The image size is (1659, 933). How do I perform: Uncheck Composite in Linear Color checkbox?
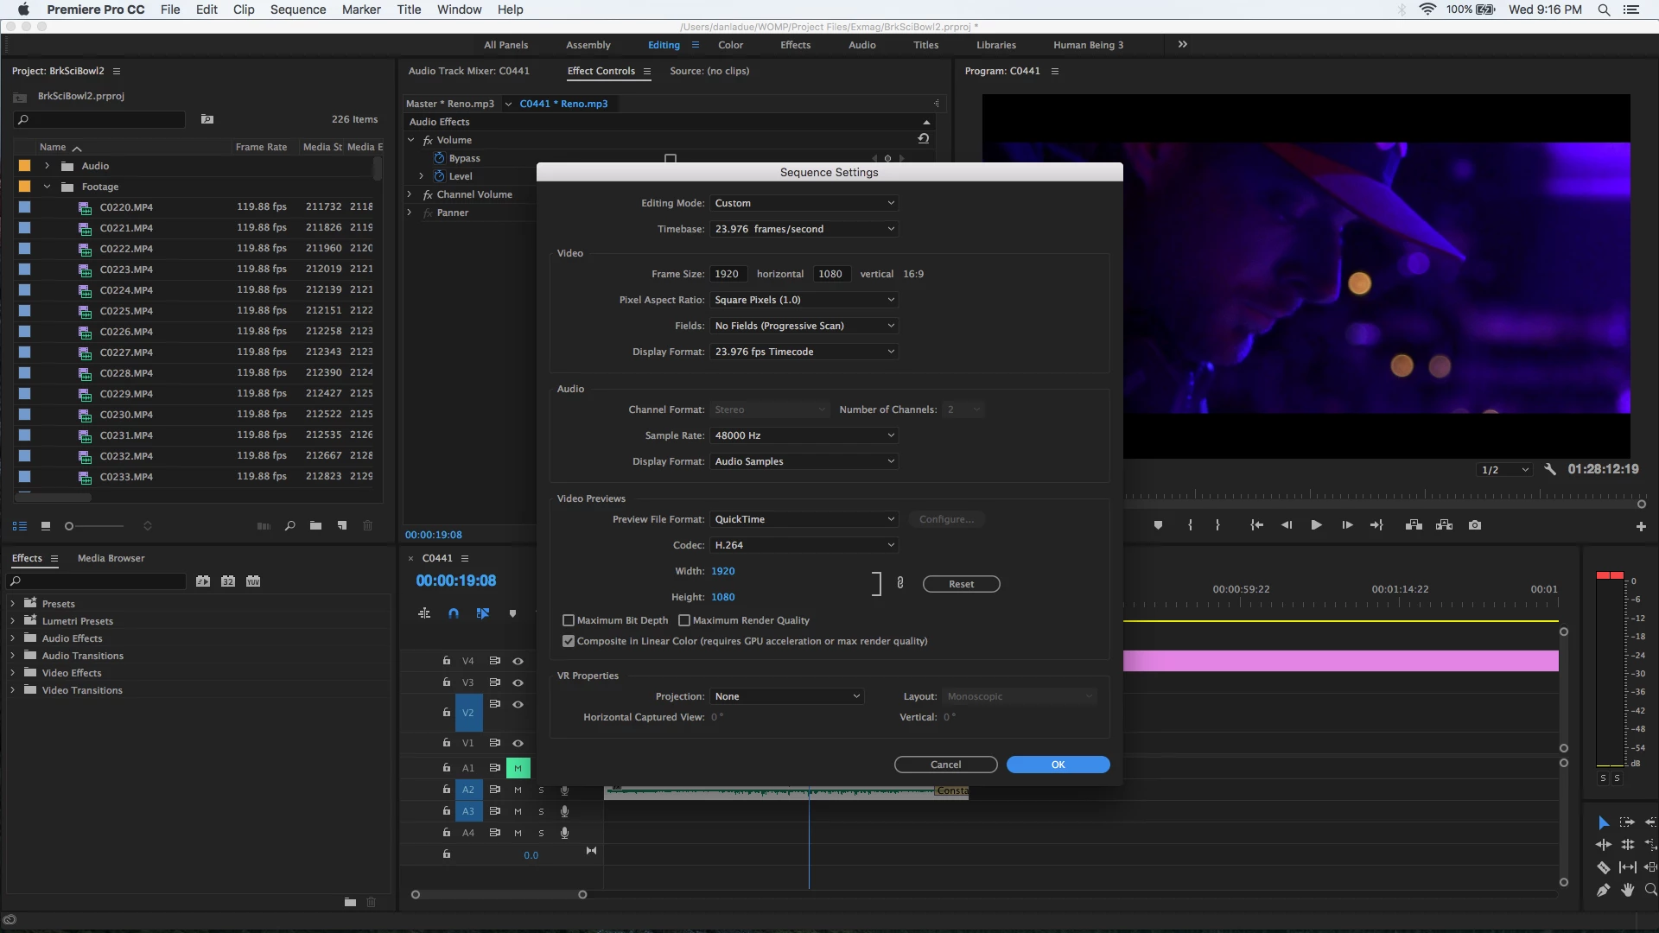569,641
